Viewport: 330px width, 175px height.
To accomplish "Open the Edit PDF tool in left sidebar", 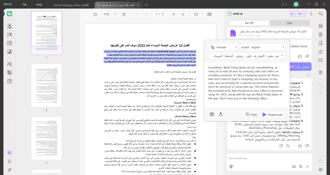I will coord(9,35).
